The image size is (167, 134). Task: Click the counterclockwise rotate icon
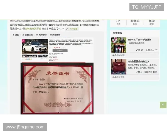37,35
